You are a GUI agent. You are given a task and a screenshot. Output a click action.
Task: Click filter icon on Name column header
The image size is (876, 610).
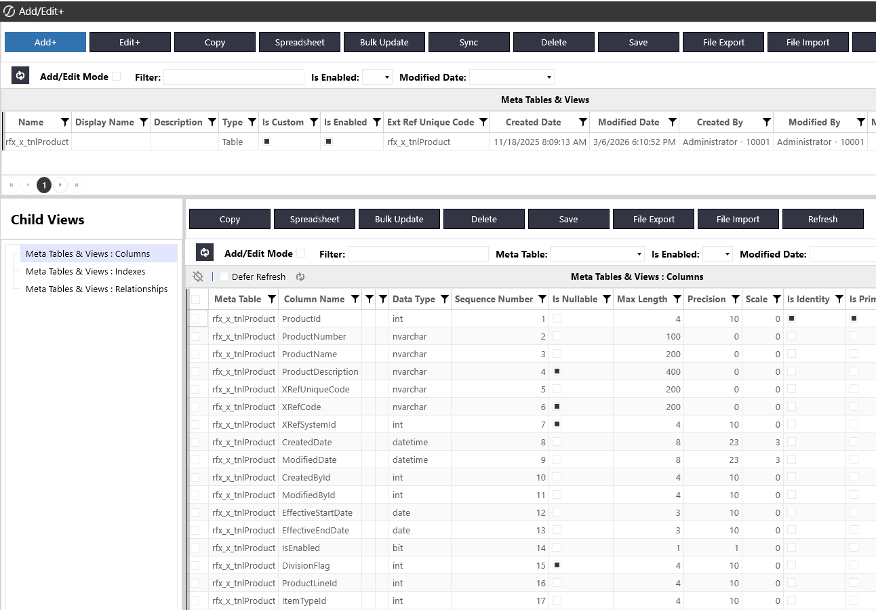64,123
